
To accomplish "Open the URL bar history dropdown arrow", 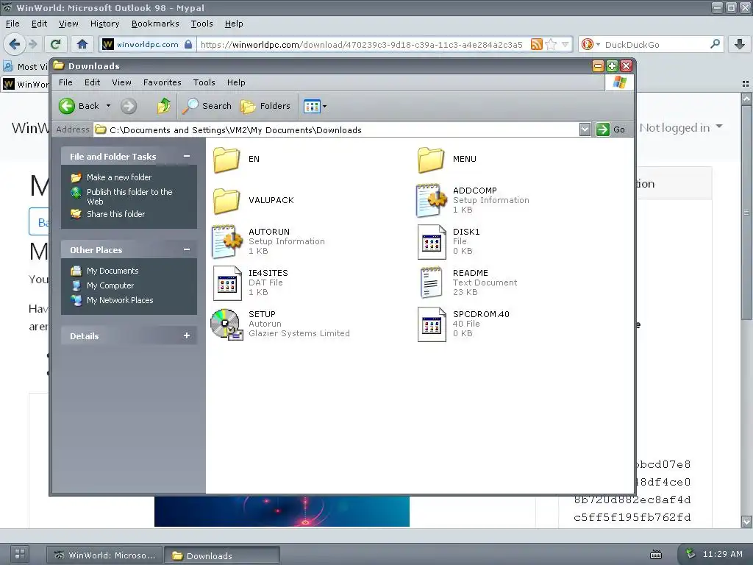I will (x=565, y=45).
